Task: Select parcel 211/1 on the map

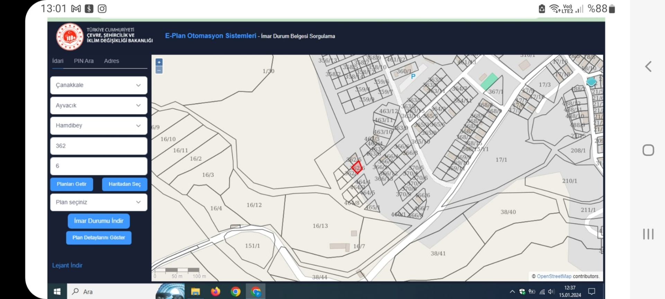Action: click(x=588, y=210)
